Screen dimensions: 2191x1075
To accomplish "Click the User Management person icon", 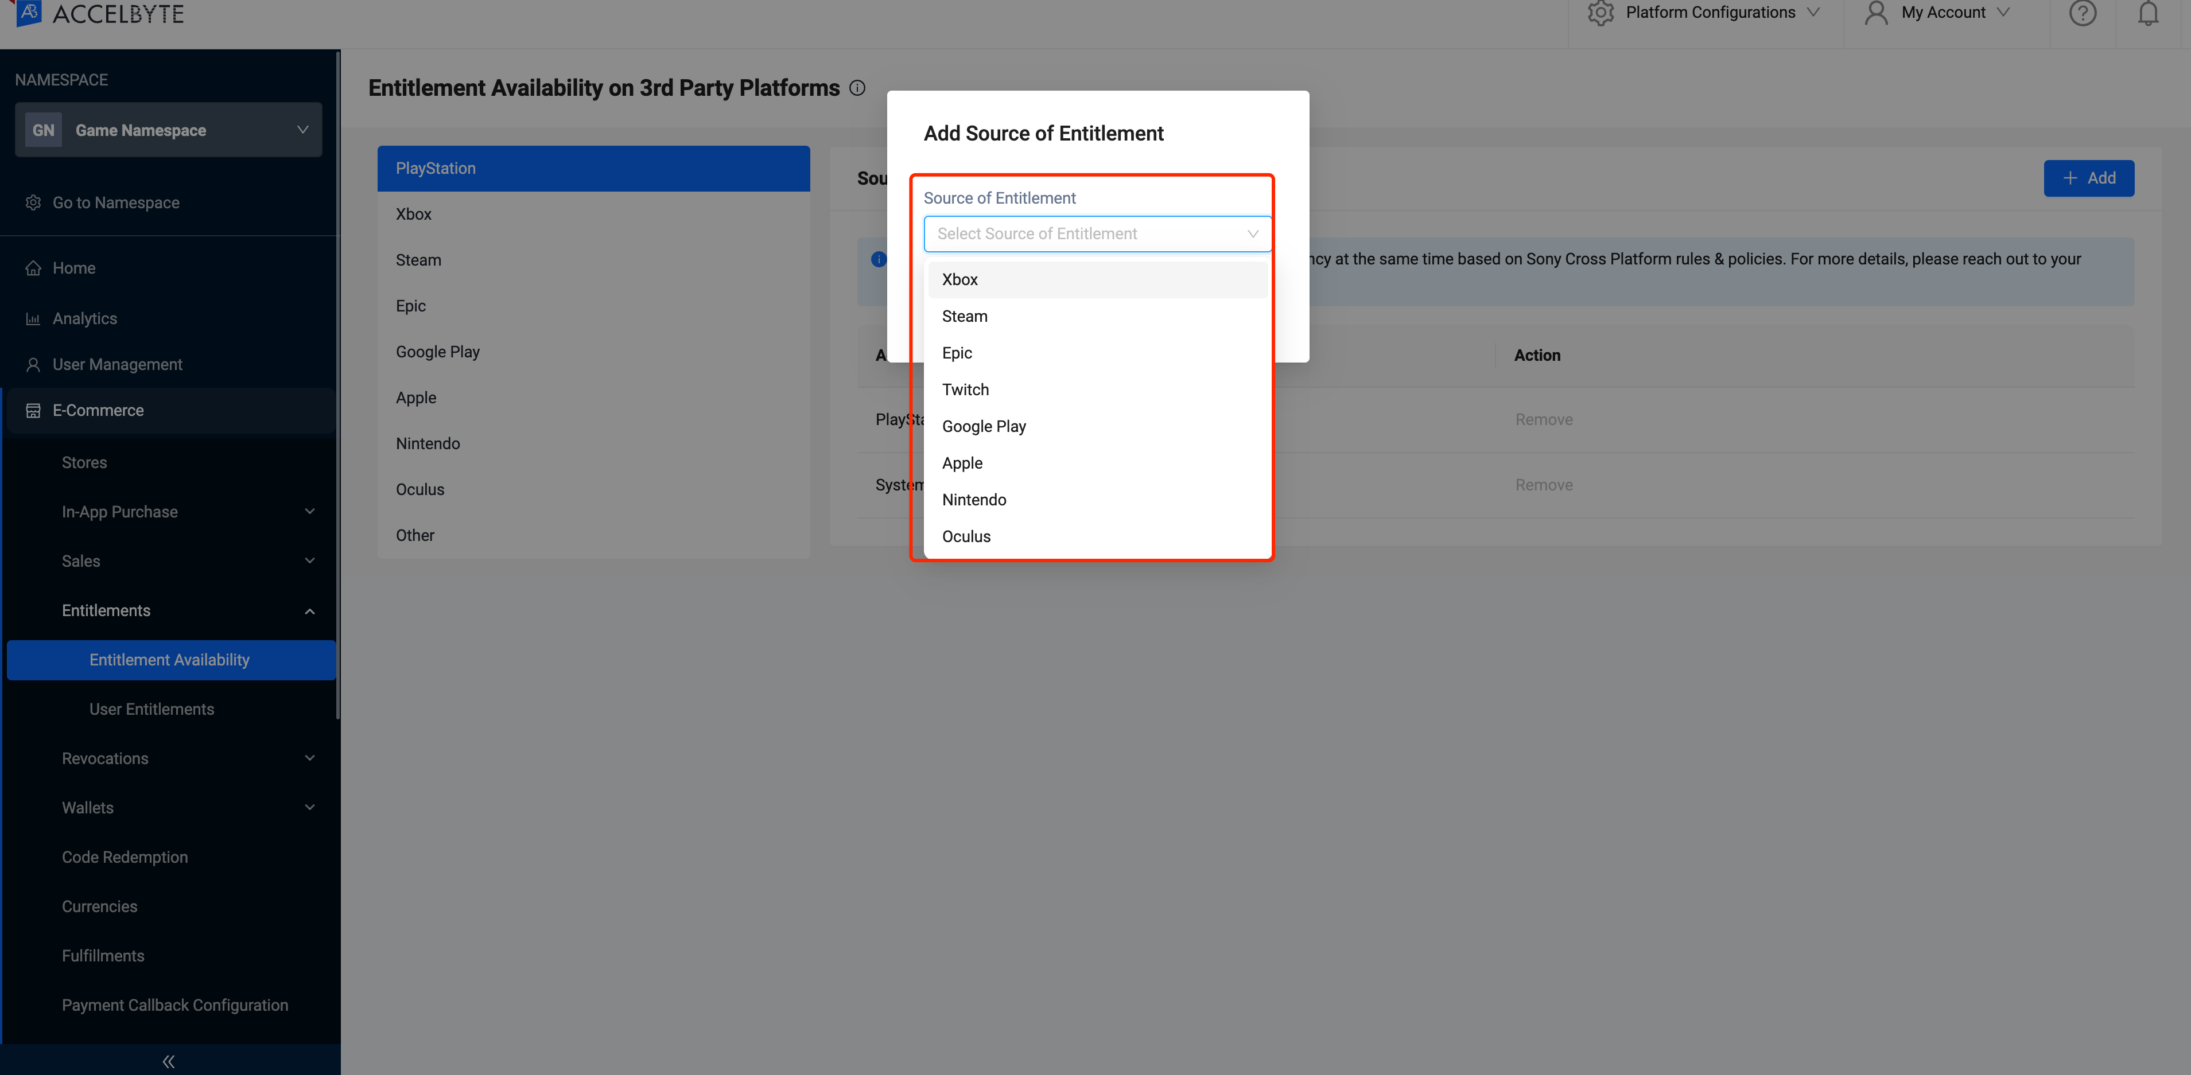I will pos(33,365).
